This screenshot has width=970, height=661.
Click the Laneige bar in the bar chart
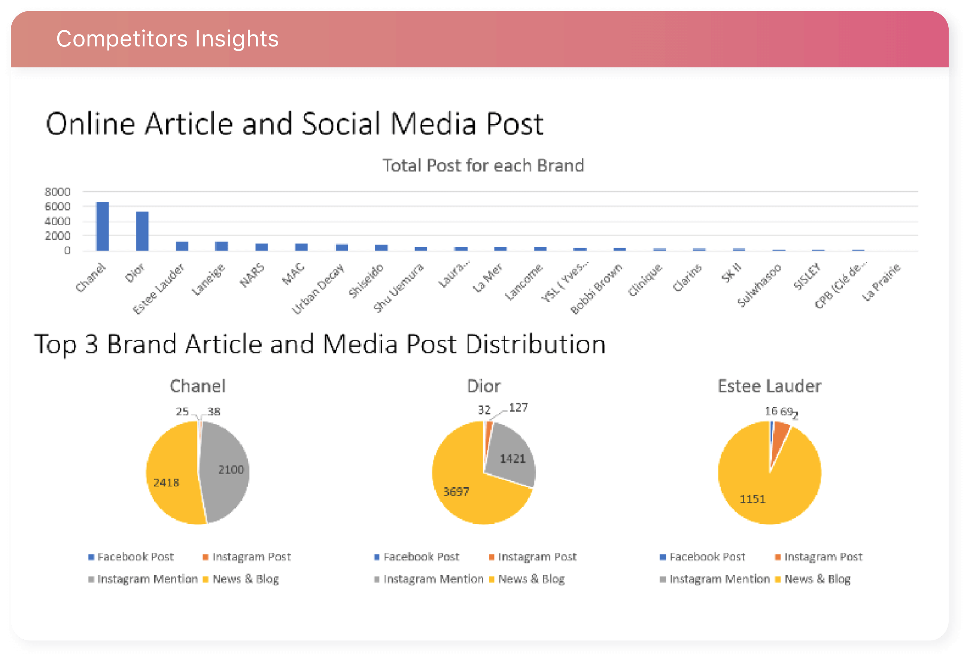[x=222, y=246]
